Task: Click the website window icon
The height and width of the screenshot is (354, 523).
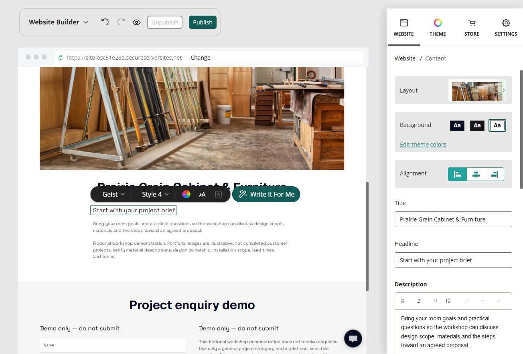Action: pyautogui.click(x=403, y=23)
